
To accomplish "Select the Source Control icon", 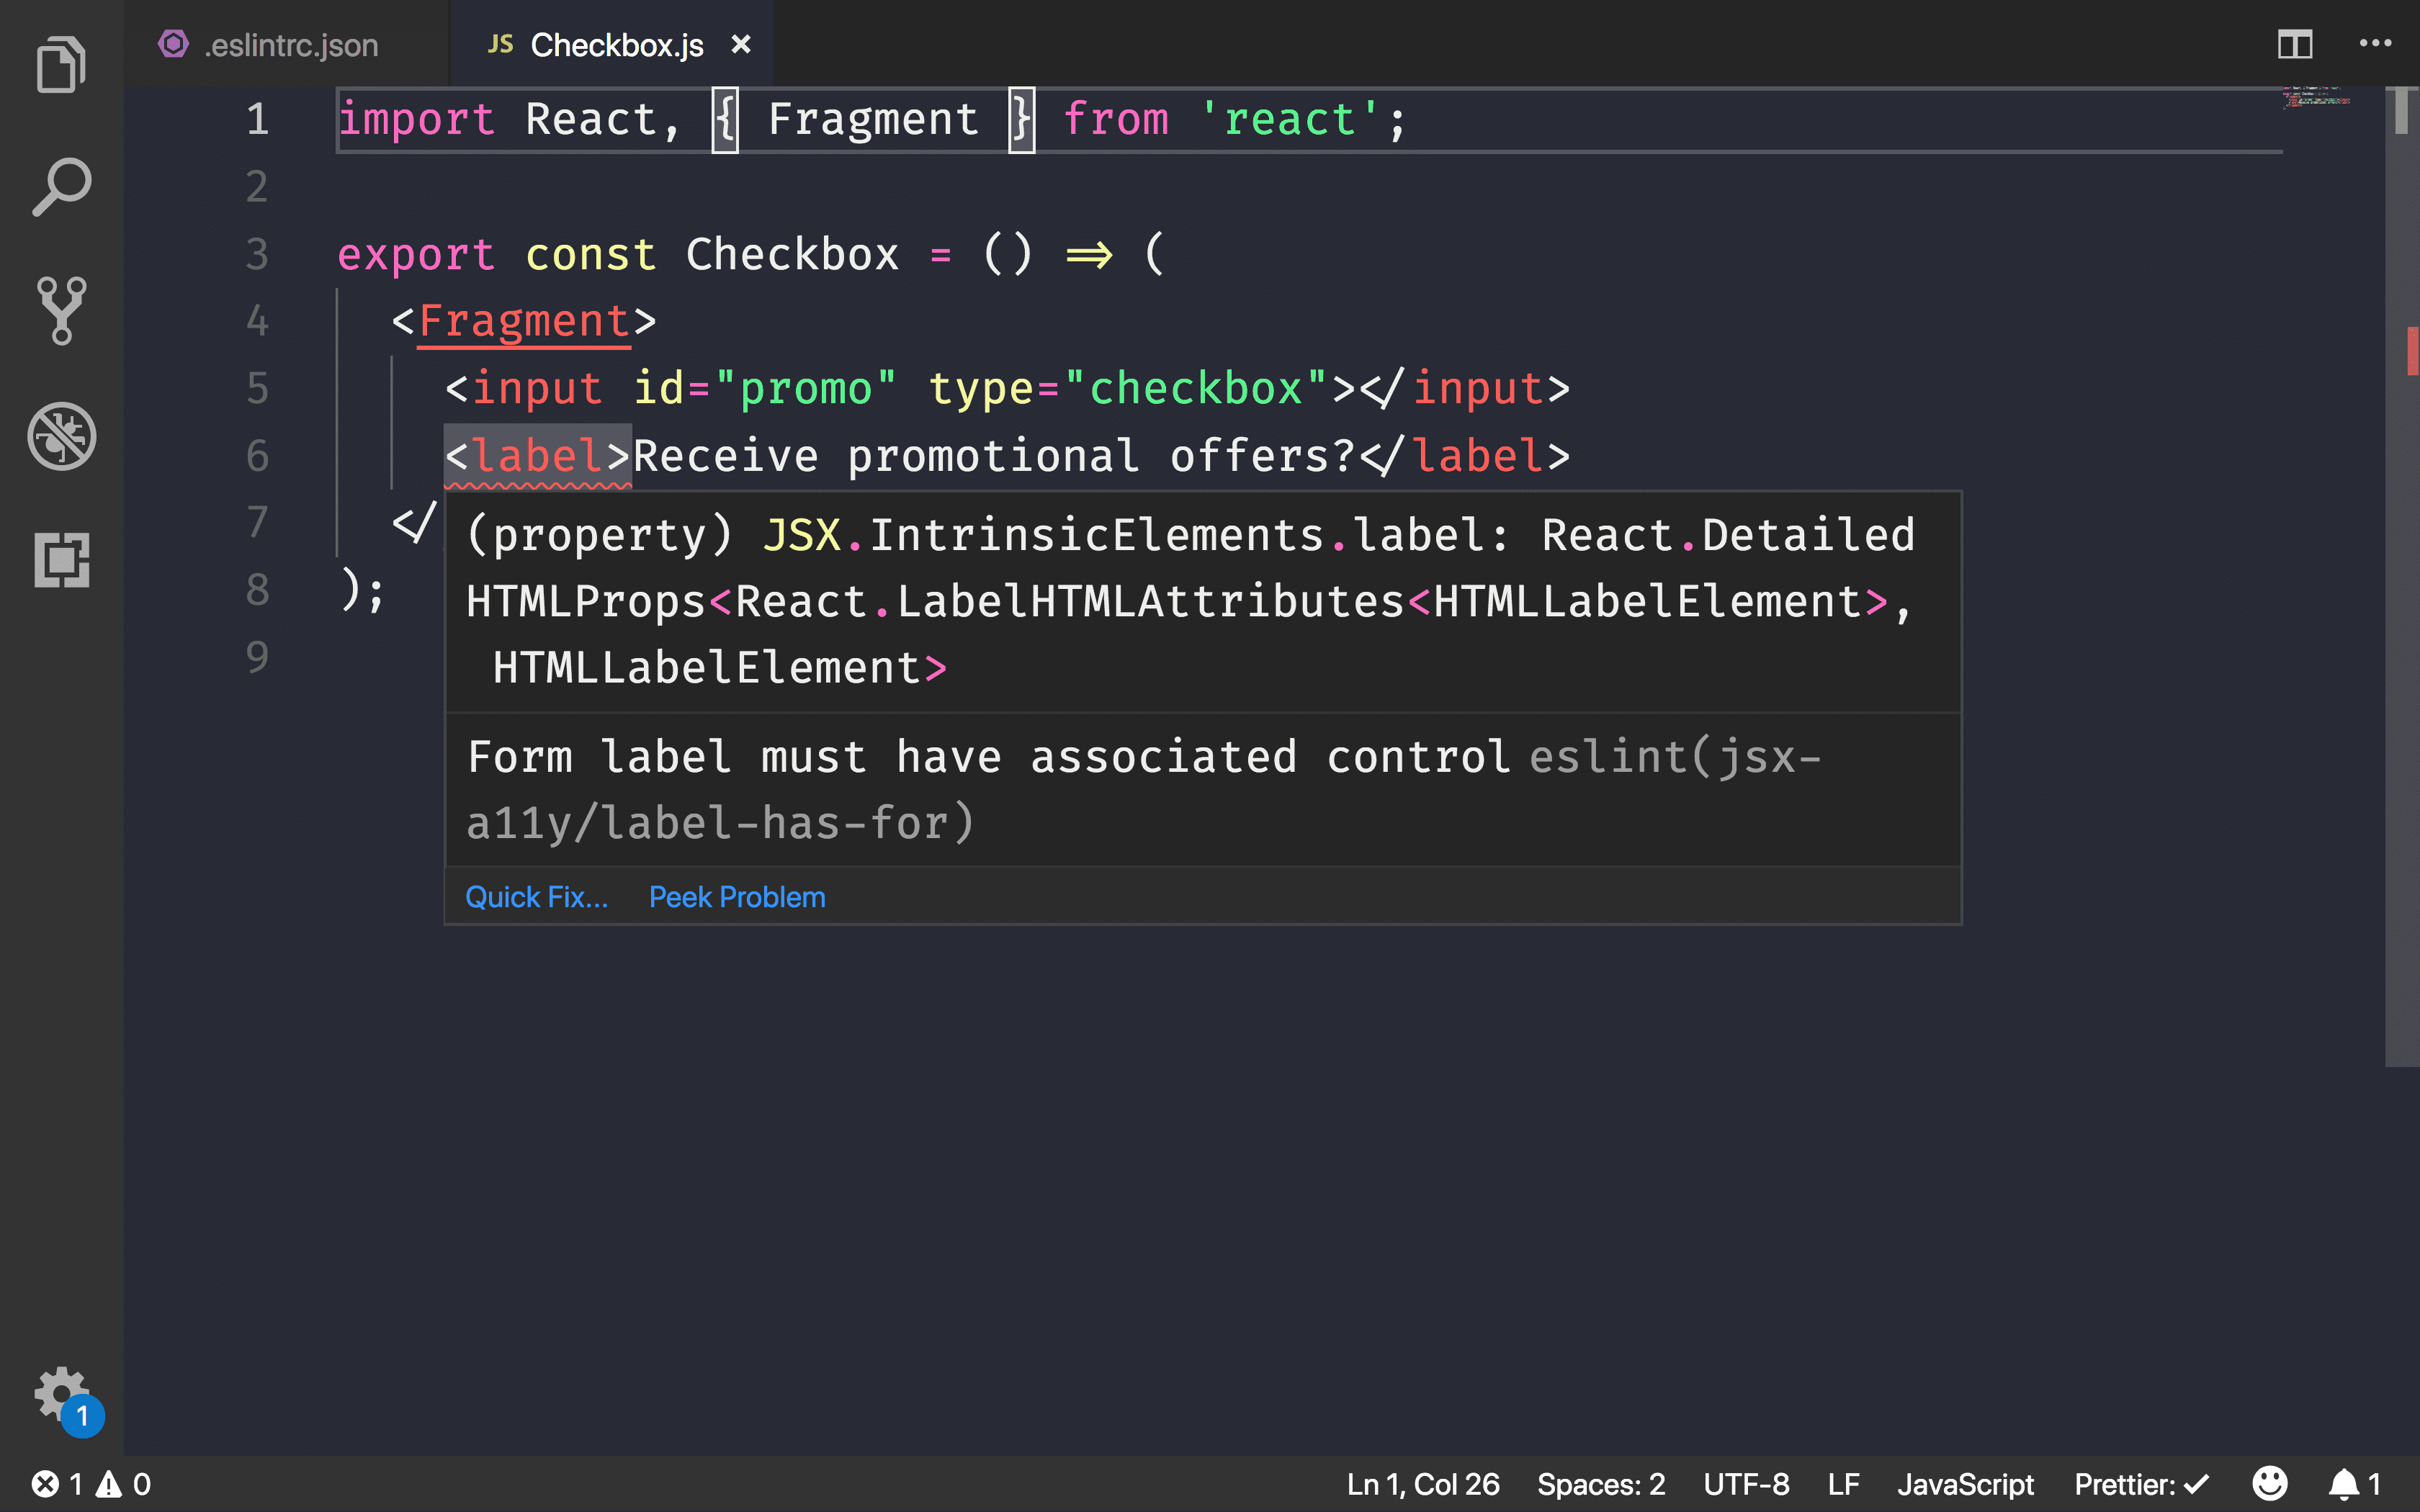I will 61,312.
